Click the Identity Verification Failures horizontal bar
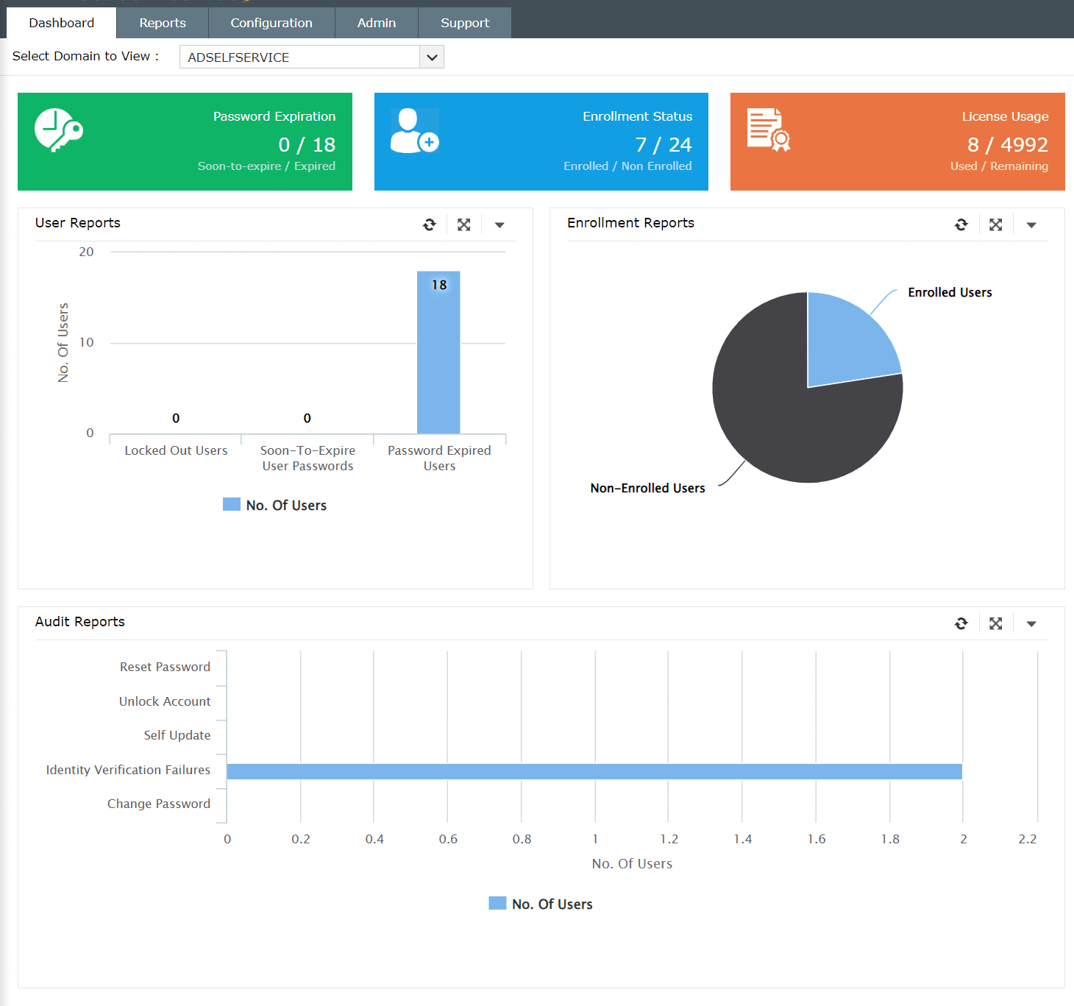This screenshot has height=1006, width=1074. click(594, 771)
